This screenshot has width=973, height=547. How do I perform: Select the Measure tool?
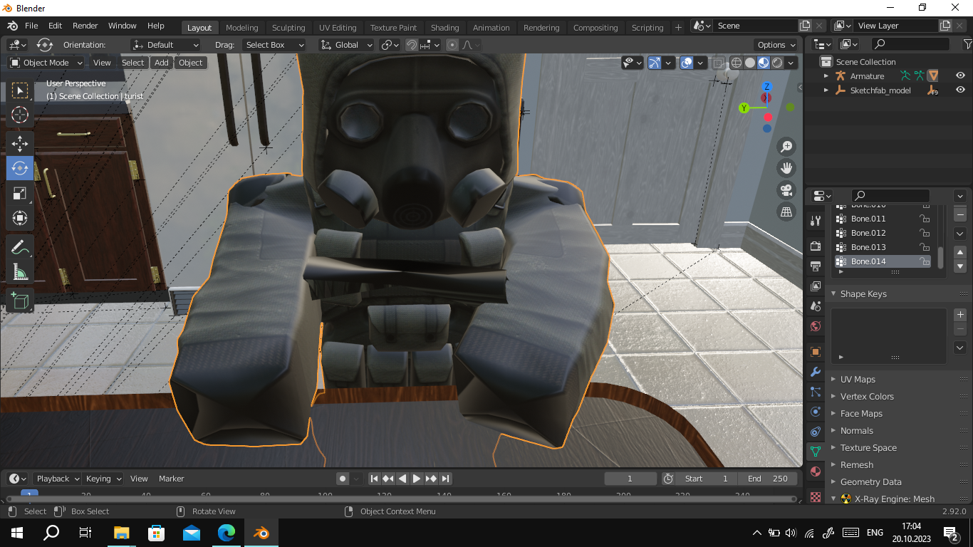(20, 272)
